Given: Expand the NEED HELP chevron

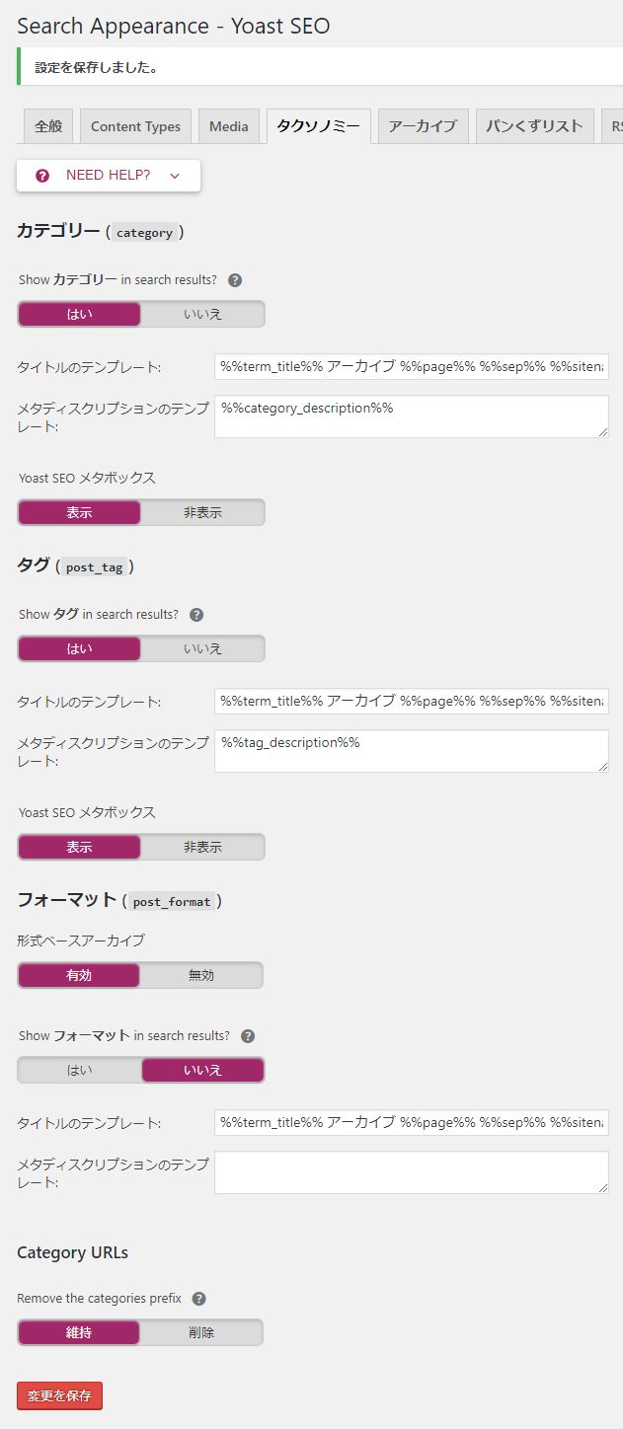Looking at the screenshot, I should [x=175, y=176].
